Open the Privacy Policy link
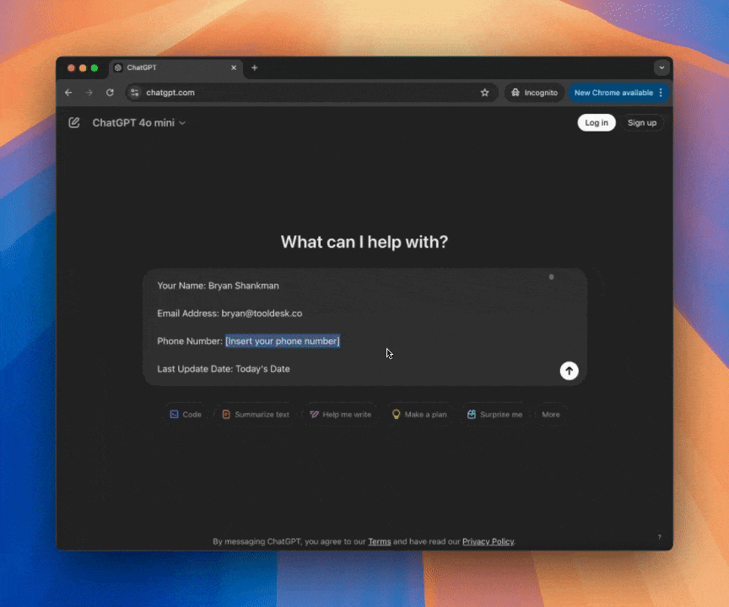The width and height of the screenshot is (729, 607). coord(488,541)
